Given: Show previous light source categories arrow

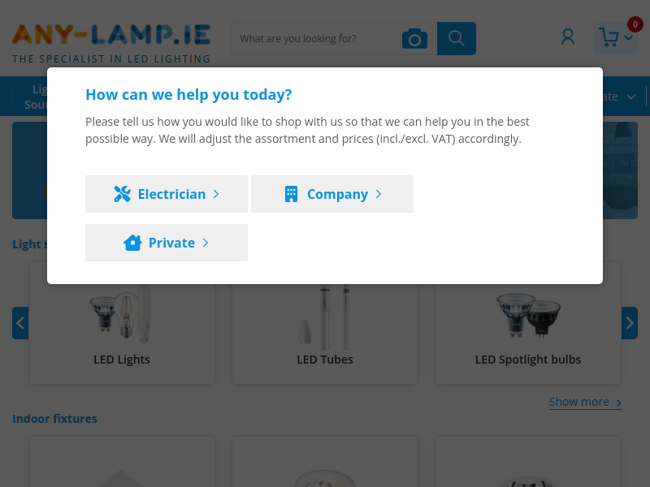Looking at the screenshot, I should 20,323.
